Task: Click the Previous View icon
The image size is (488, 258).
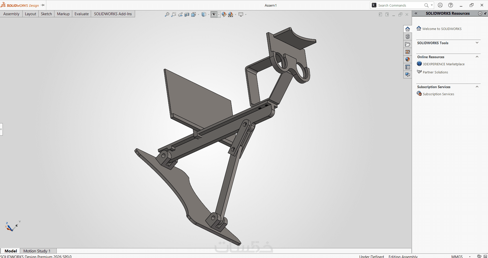Action: tap(180, 14)
